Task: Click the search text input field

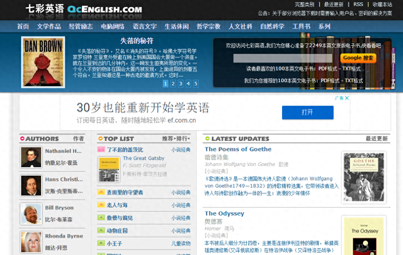Action: pos(283,58)
